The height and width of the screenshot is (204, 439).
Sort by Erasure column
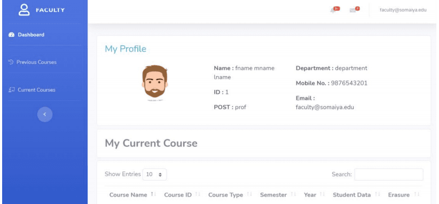coord(403,195)
